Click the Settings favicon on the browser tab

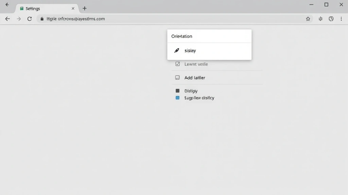(x=21, y=8)
